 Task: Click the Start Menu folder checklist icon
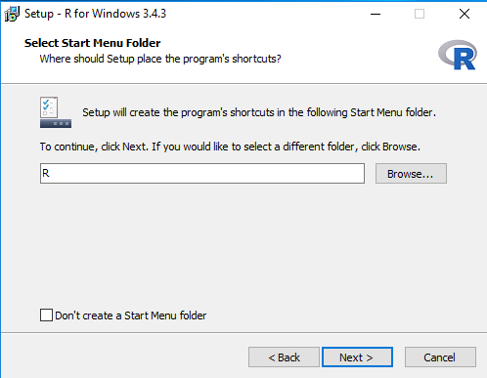coord(56,112)
